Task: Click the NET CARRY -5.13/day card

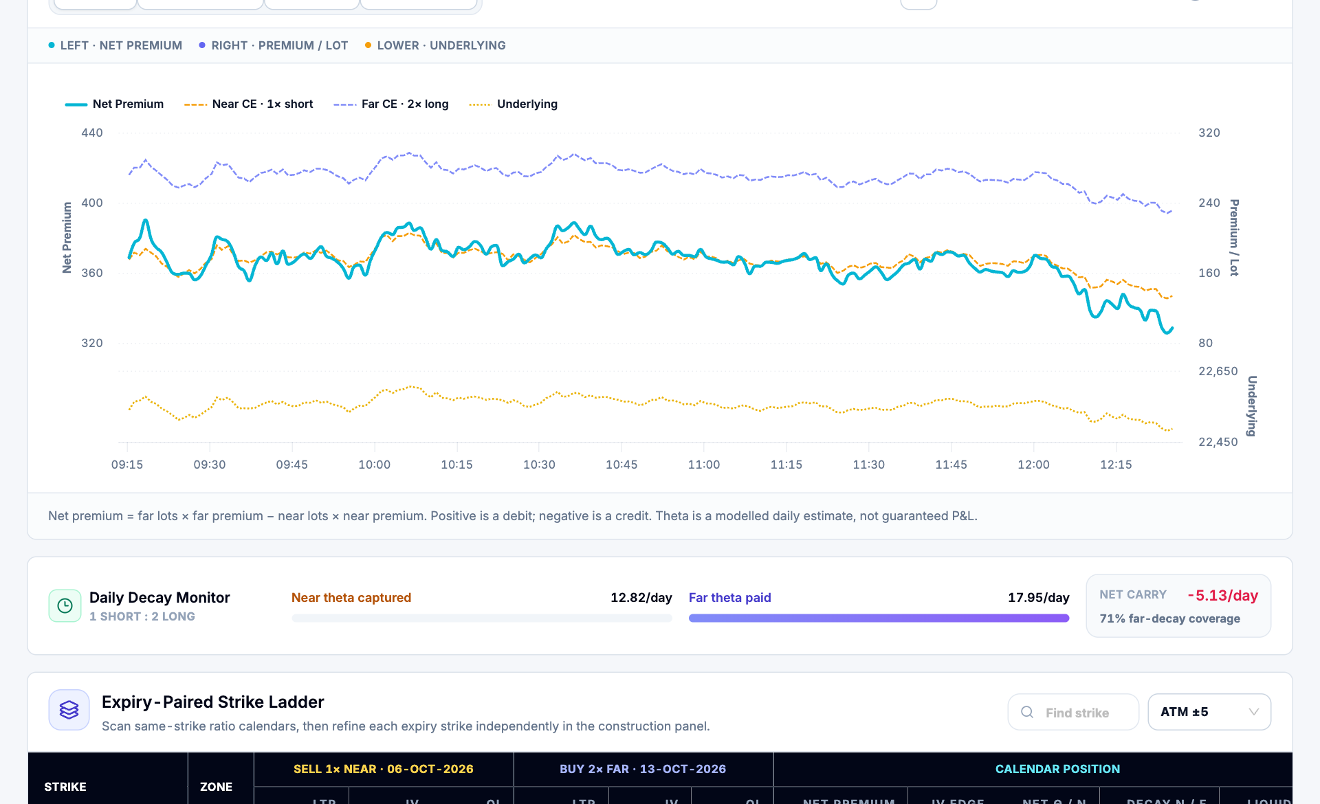Action: [x=1178, y=605]
